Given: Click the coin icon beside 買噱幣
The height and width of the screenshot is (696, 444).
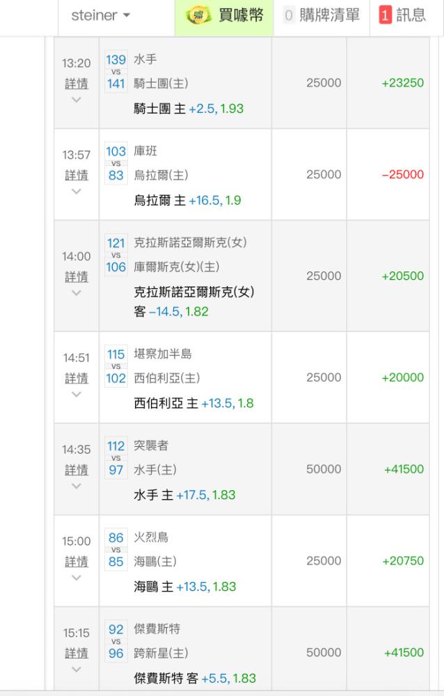Looking at the screenshot, I should 198,15.
